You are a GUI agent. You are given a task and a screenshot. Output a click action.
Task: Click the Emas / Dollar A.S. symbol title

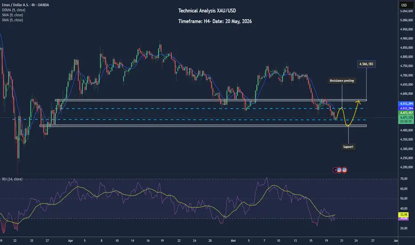coord(25,5)
